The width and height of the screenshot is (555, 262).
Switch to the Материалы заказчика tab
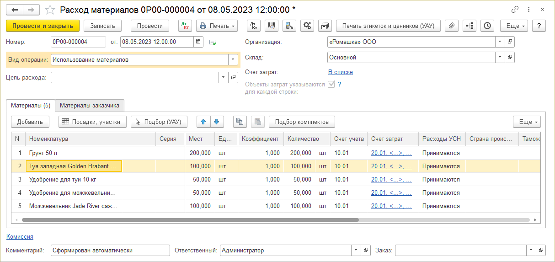pos(90,106)
